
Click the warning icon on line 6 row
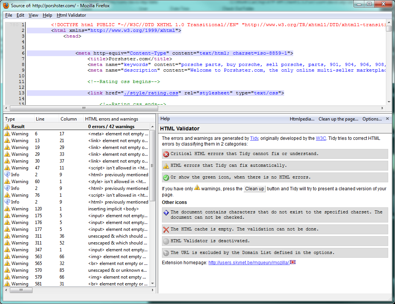click(7, 134)
